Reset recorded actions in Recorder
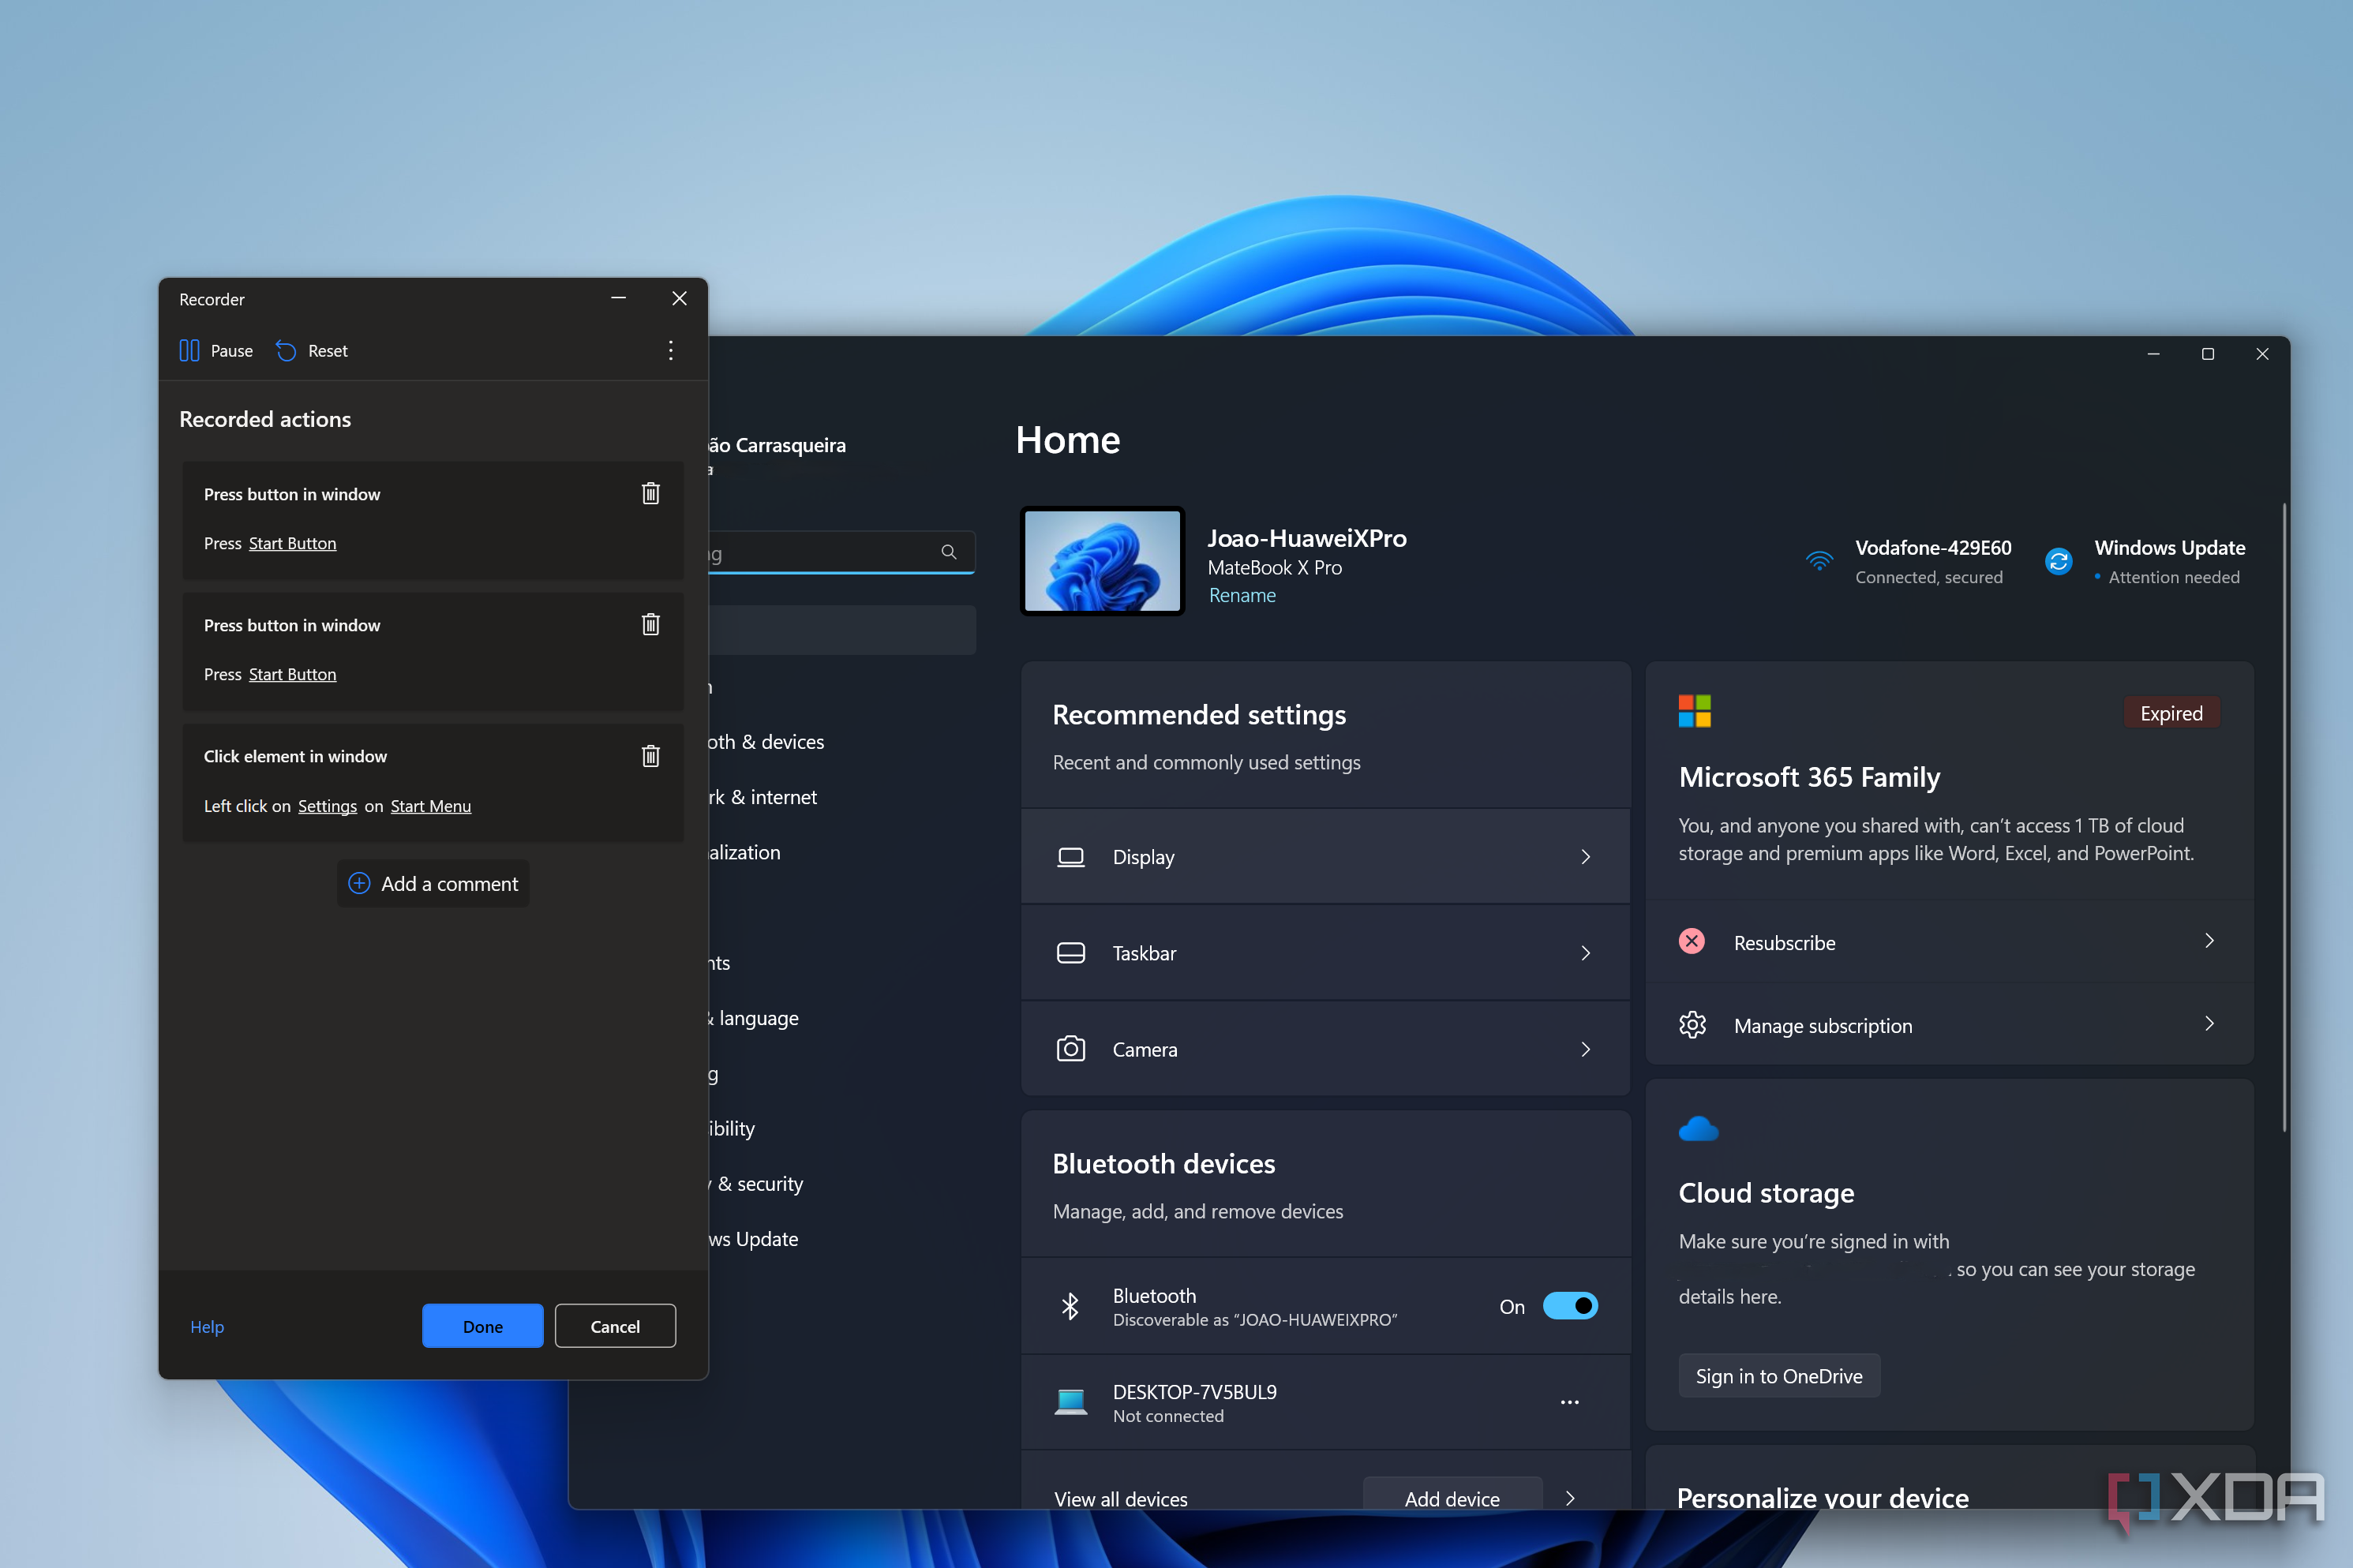Screen dimensions: 2353x1568 pos(312,351)
